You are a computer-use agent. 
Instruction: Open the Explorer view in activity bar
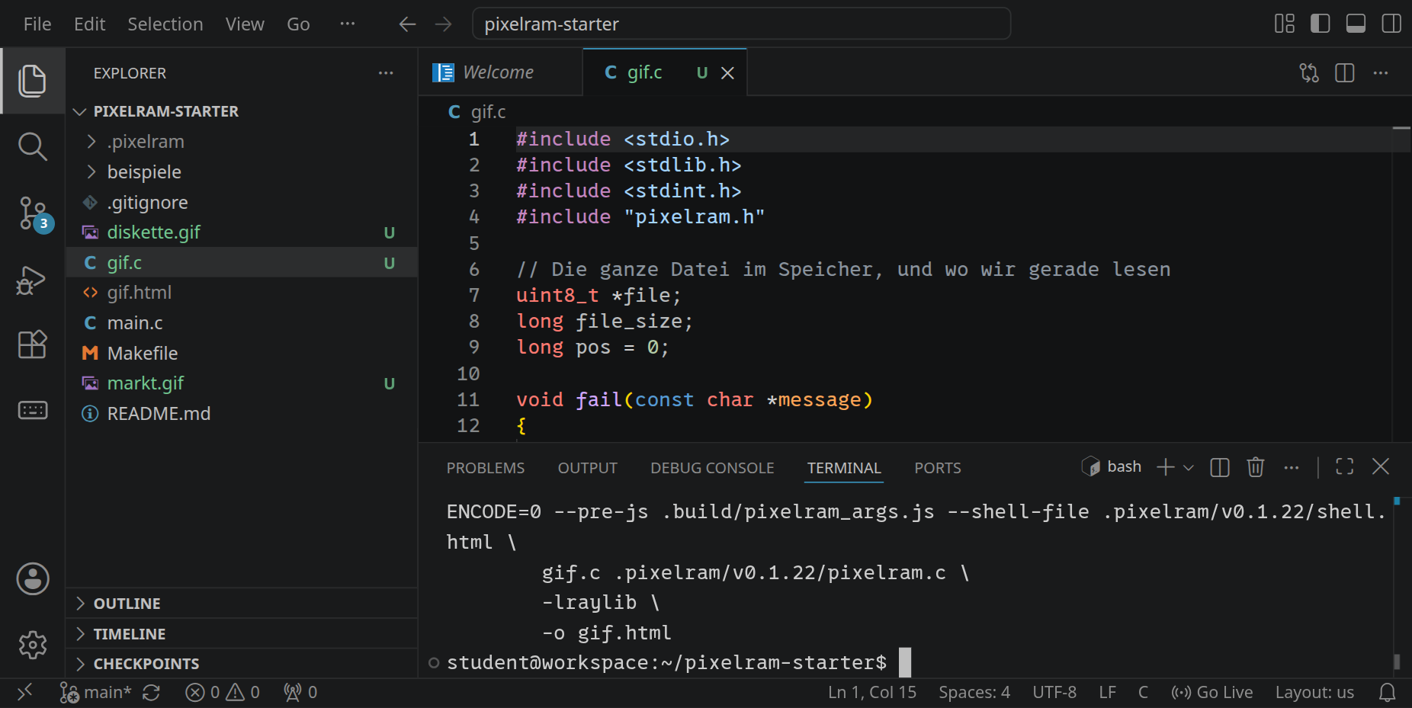point(32,81)
